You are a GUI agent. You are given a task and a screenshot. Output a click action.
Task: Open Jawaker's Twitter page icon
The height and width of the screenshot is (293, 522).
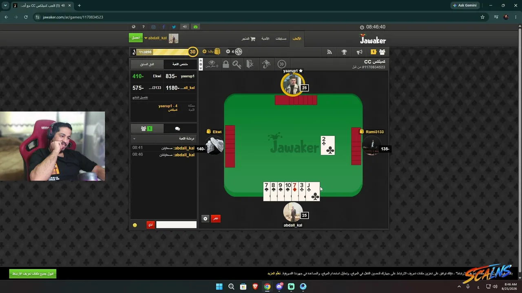coord(174,27)
